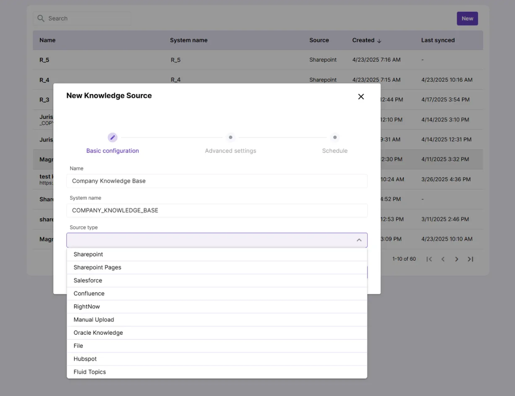This screenshot has width=515, height=396.
Task: Go to the next page
Action: 456,259
